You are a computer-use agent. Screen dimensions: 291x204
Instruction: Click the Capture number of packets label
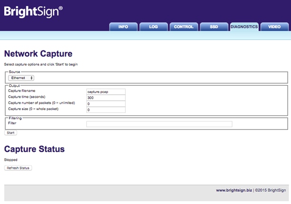point(41,103)
